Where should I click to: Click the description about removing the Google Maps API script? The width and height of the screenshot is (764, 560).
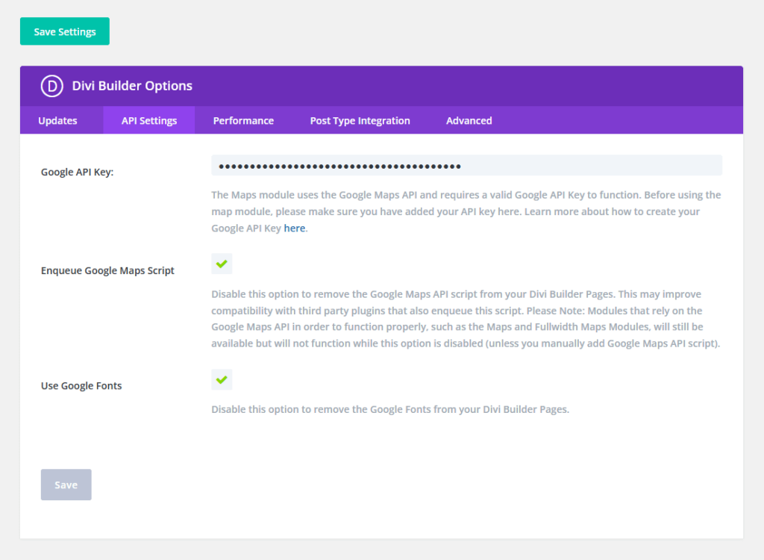pyautogui.click(x=466, y=319)
